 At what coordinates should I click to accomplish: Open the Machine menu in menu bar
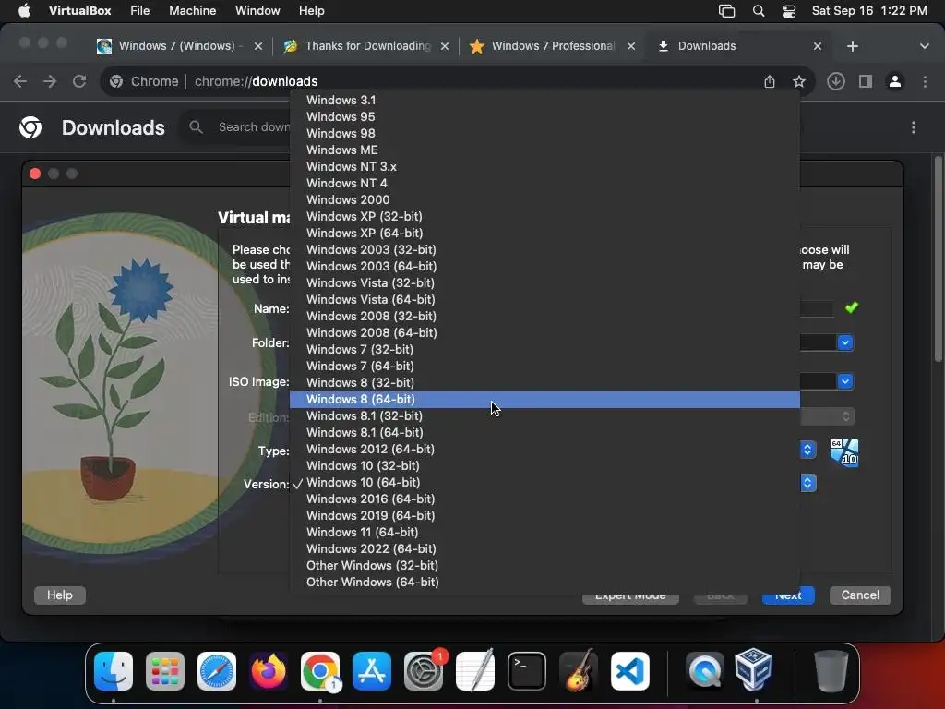click(x=192, y=11)
